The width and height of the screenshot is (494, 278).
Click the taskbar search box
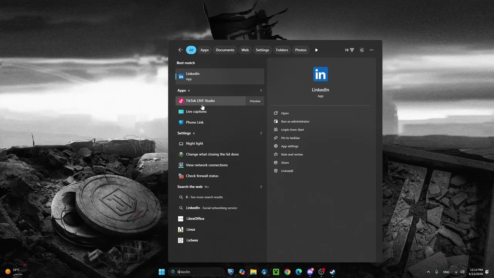[x=196, y=272]
